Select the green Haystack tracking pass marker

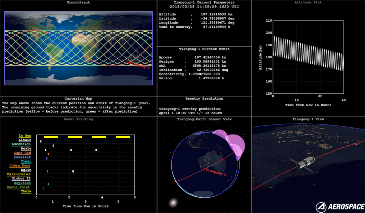click(48, 184)
